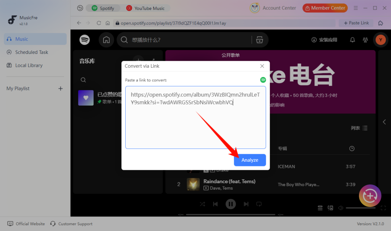Open Customer Support link
Screen dimensions: 391x231
71,224
